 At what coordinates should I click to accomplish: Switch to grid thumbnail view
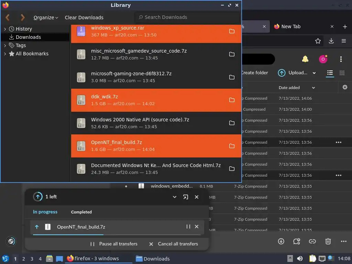click(x=342, y=73)
